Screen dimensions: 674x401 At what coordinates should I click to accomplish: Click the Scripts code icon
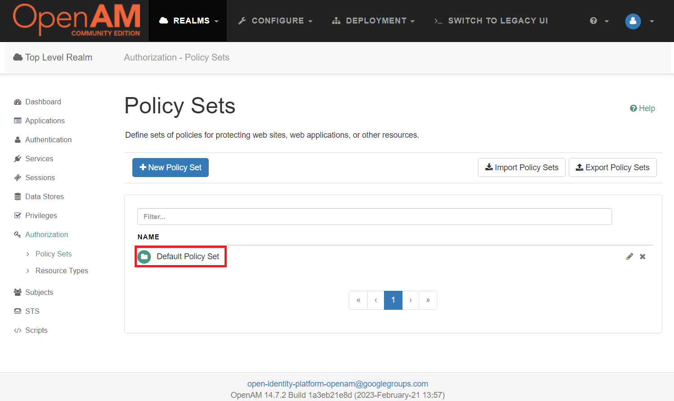tap(18, 330)
